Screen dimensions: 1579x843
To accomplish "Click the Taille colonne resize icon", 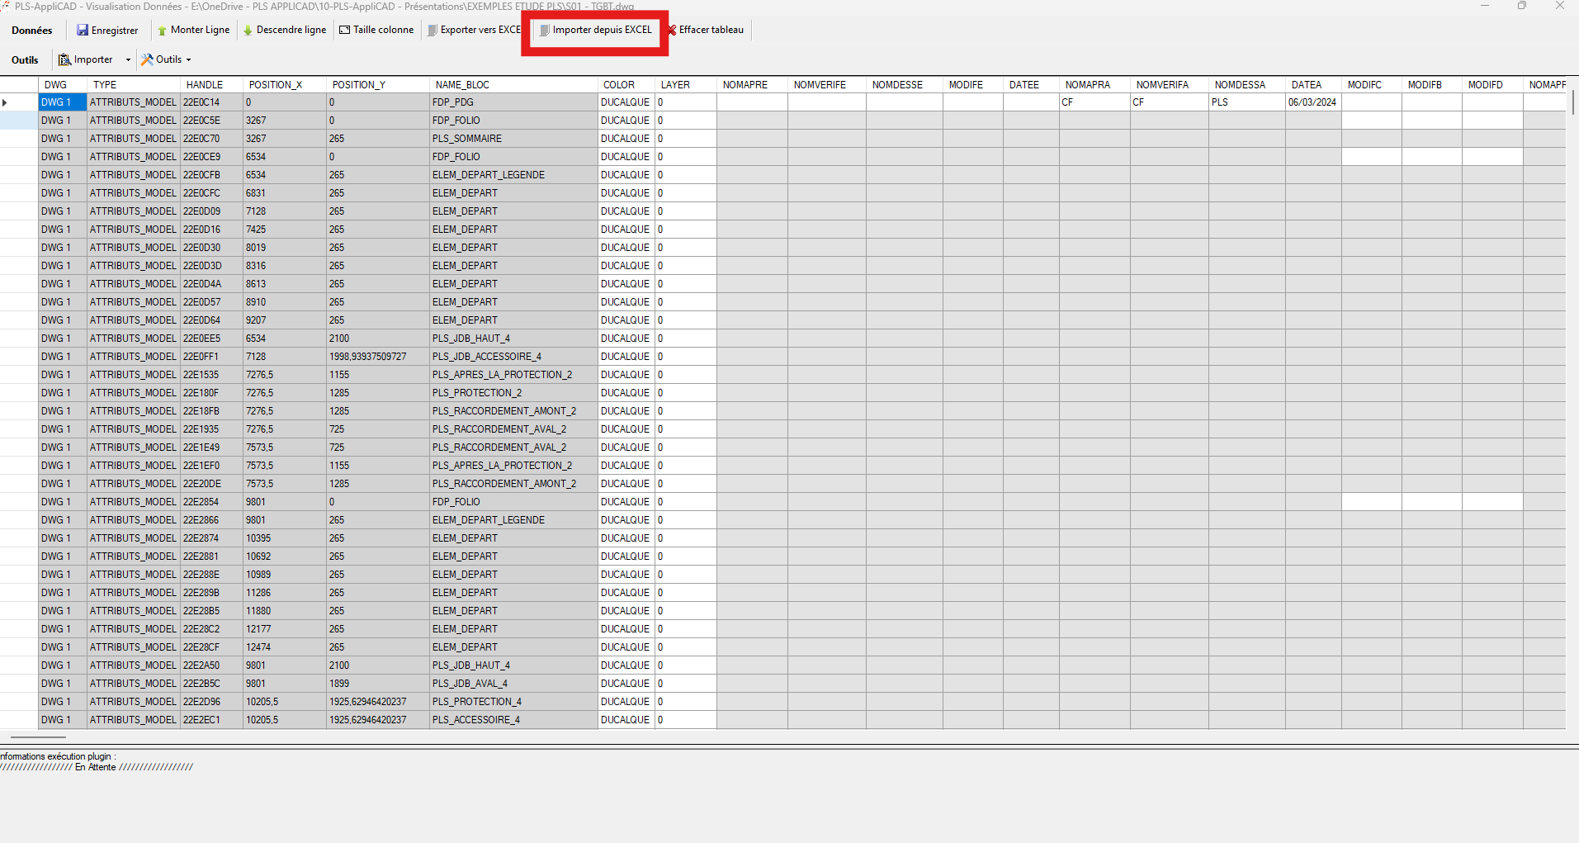I will pyautogui.click(x=343, y=30).
